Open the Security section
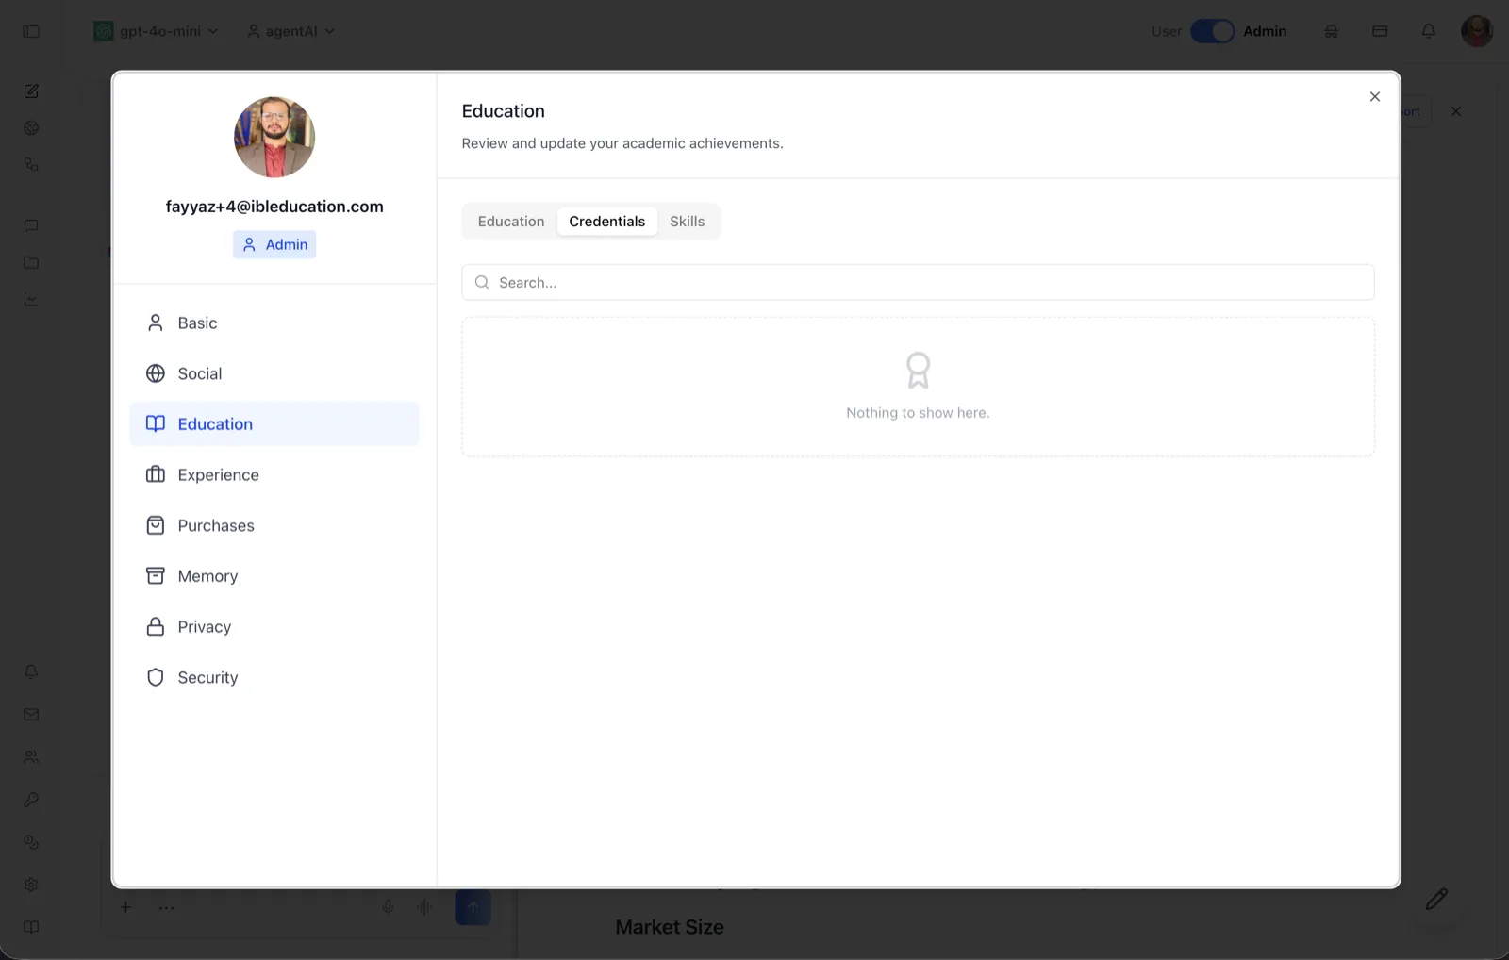Image resolution: width=1509 pixels, height=960 pixels. click(274, 677)
